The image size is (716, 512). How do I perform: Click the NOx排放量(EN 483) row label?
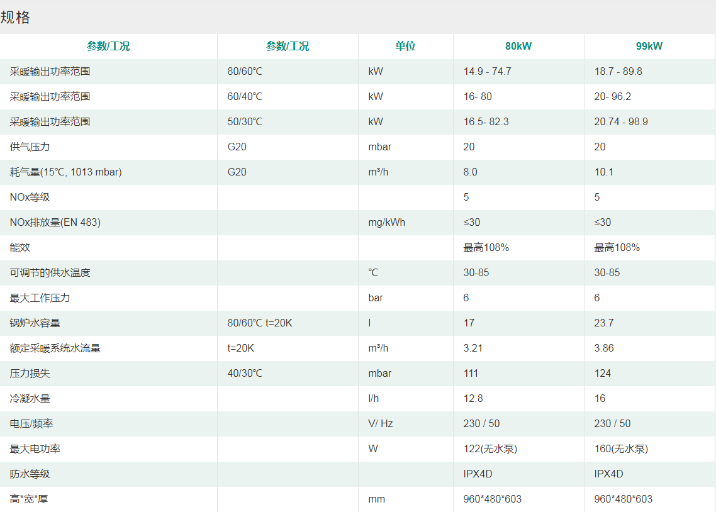point(55,222)
